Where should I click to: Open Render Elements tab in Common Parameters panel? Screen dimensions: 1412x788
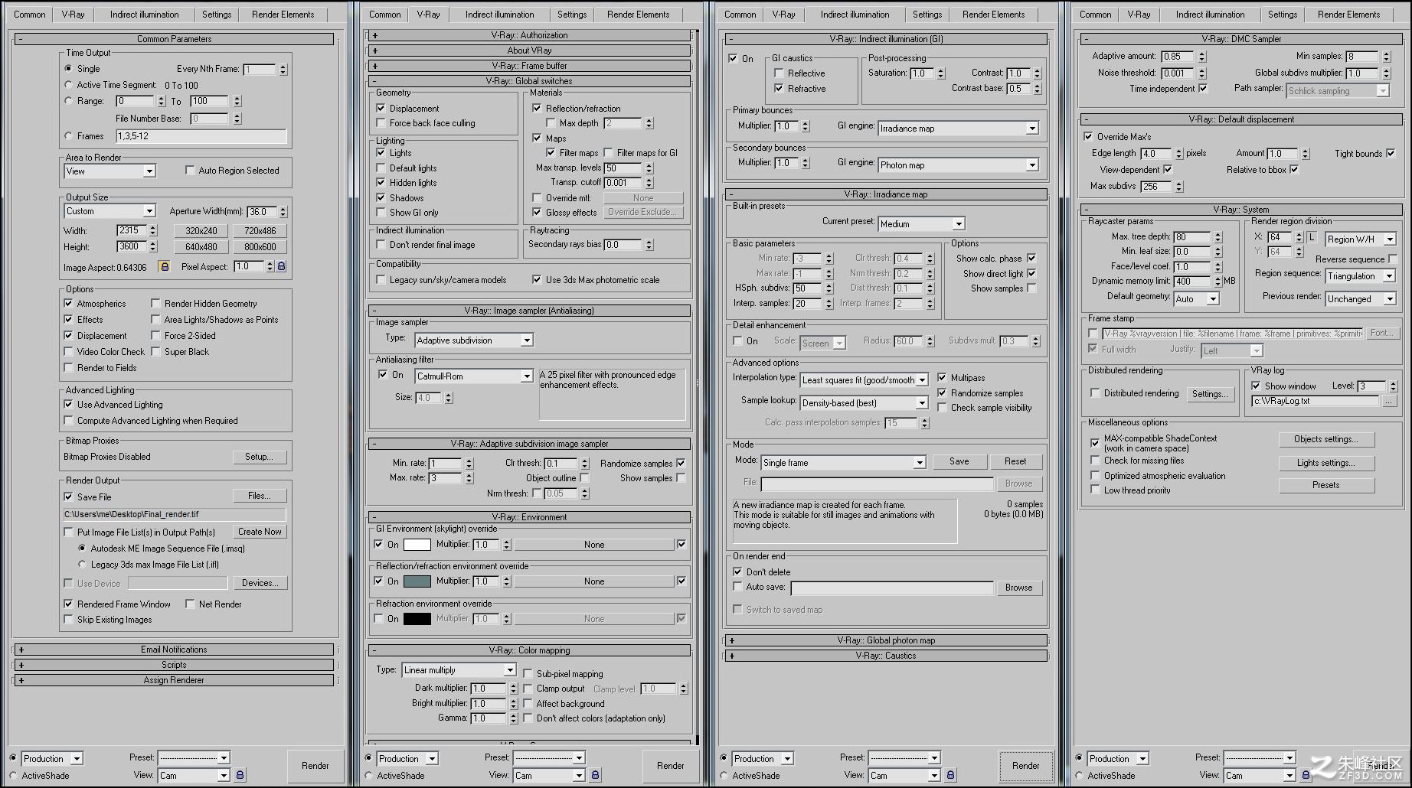coord(283,15)
